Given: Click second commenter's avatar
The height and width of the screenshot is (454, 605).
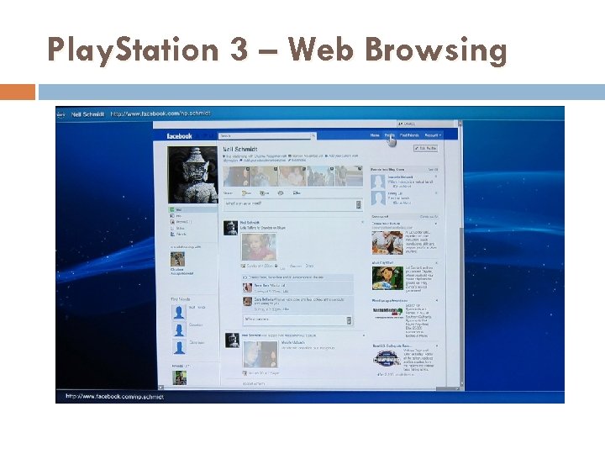Looking at the screenshot, I should [247, 302].
